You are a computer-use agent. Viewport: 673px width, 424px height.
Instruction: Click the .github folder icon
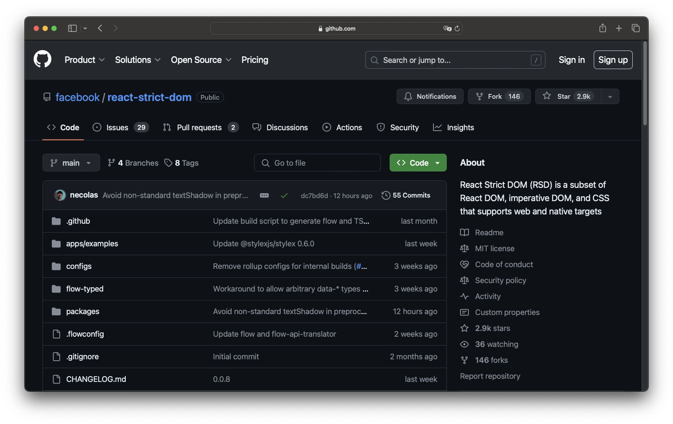pyautogui.click(x=56, y=221)
